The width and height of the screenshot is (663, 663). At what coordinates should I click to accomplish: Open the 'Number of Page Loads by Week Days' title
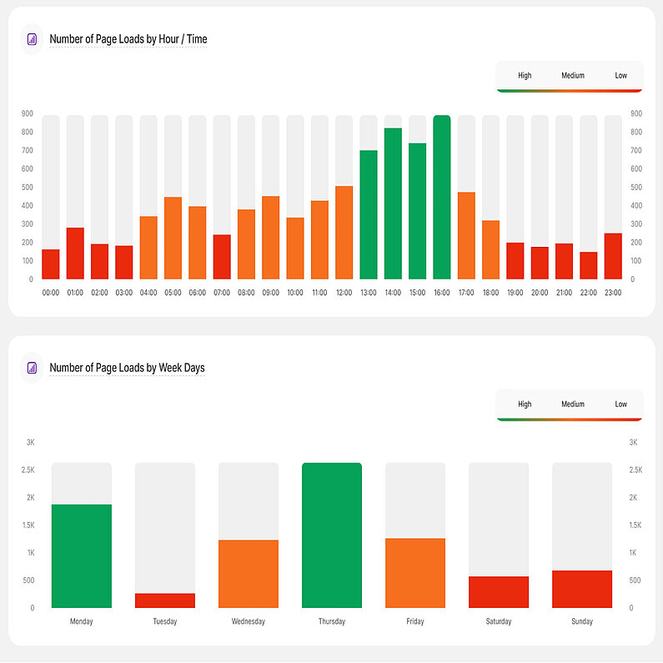tap(127, 368)
